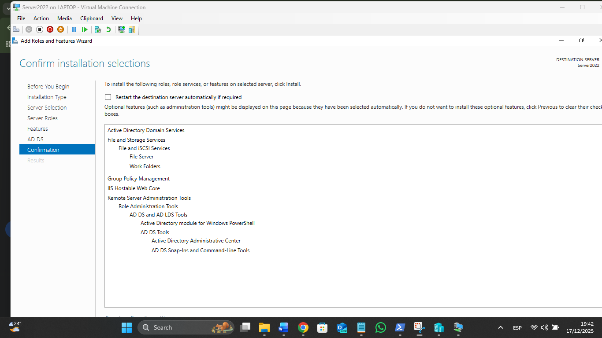Click the green Reset VM icon
Viewport: 602px width, 338px height.
85,29
